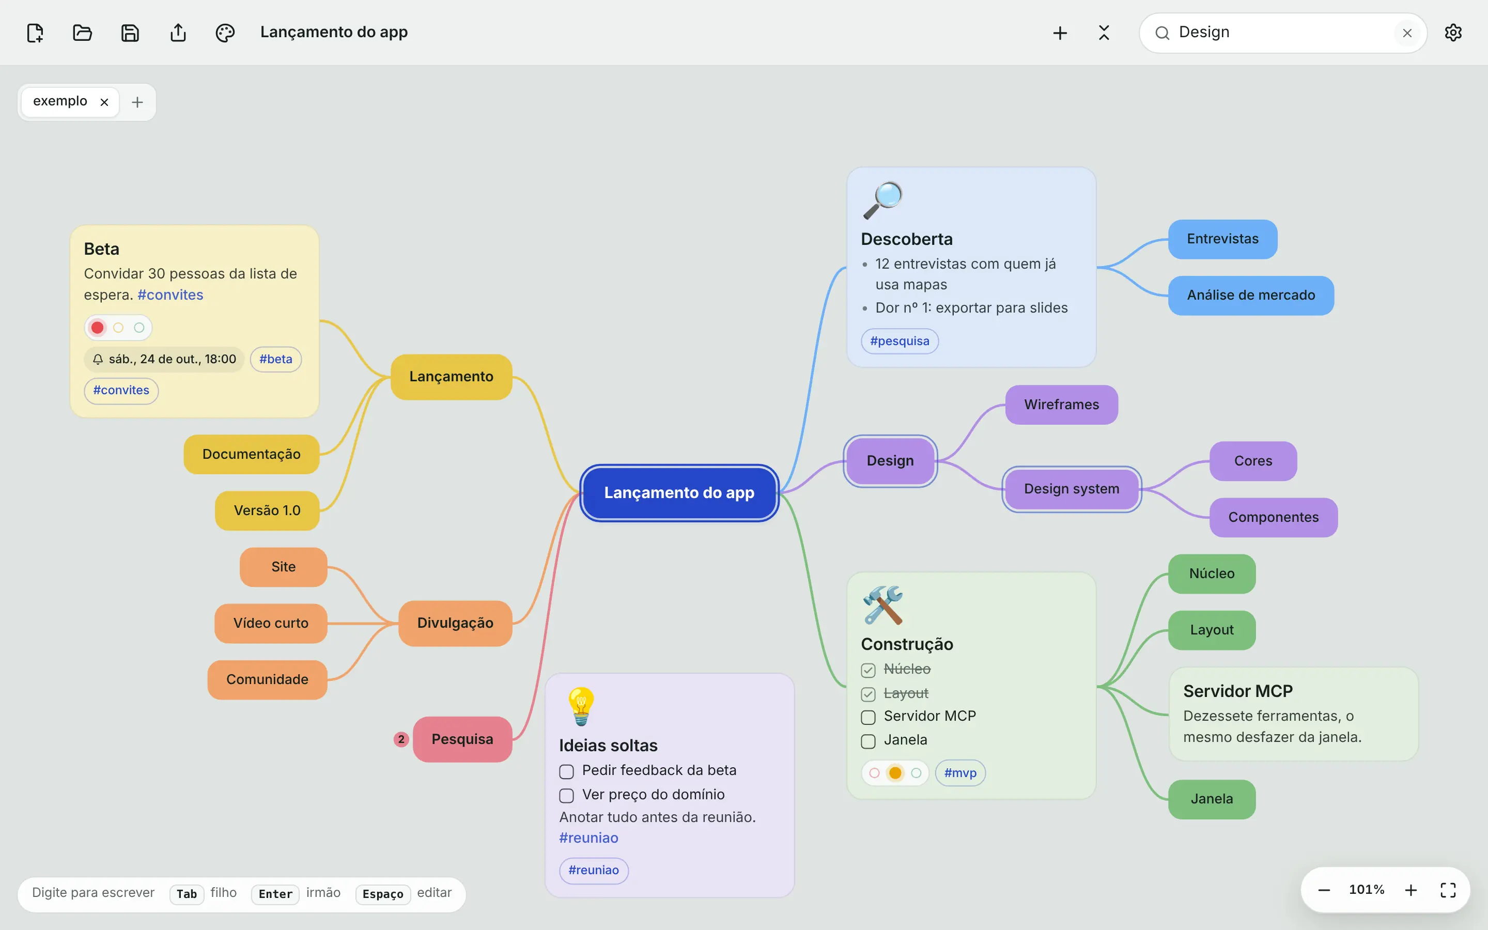Select the Servidor MCP note card
This screenshot has width=1488, height=930.
(1293, 714)
